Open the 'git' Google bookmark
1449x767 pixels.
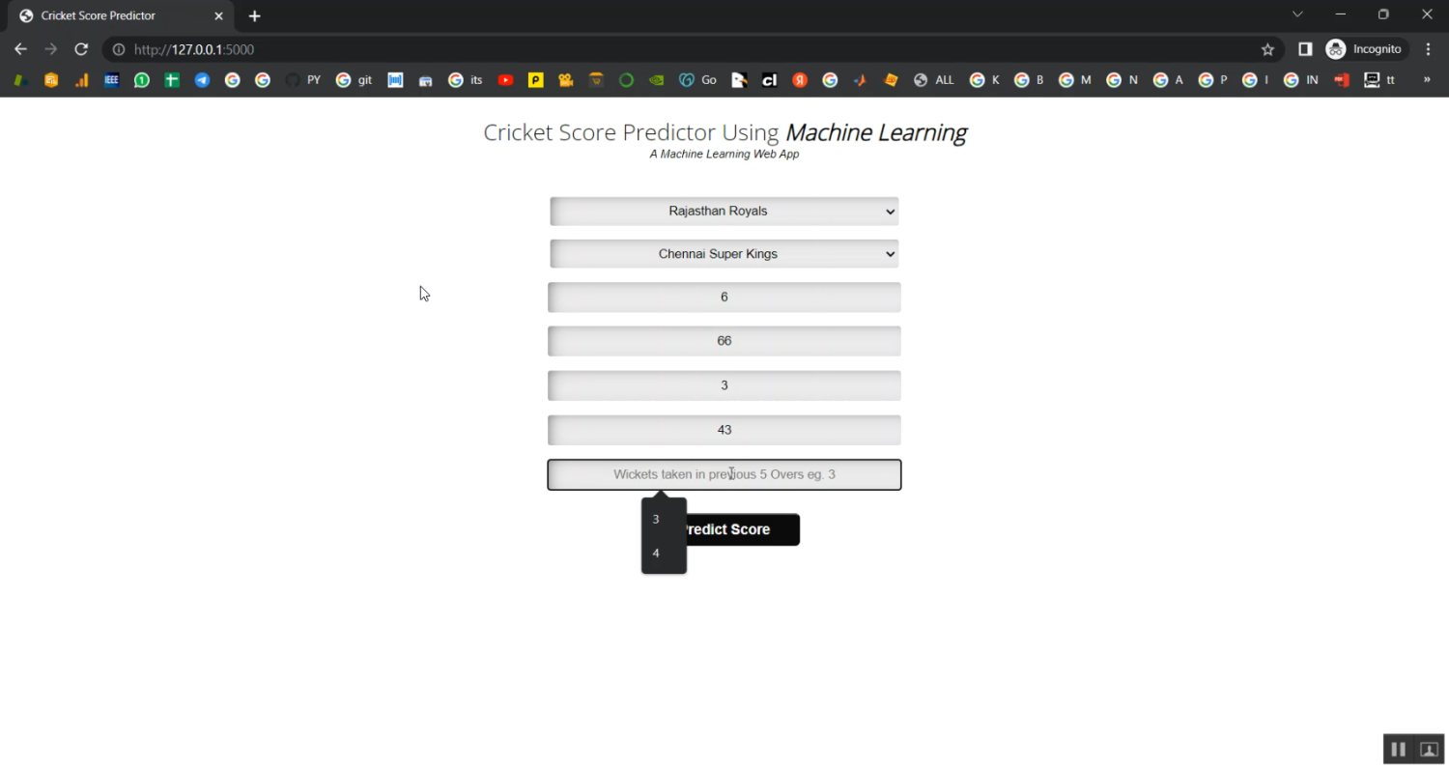pos(354,80)
